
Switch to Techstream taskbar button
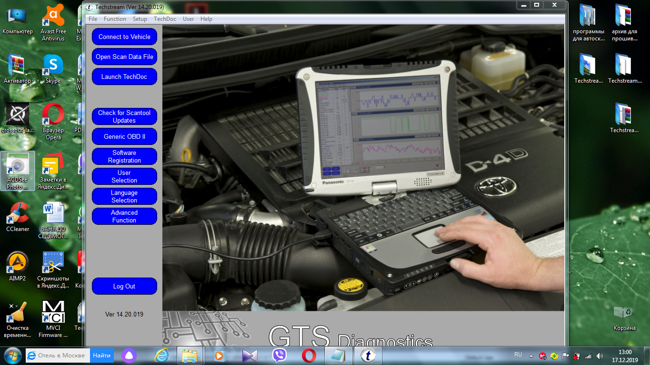[x=369, y=355]
